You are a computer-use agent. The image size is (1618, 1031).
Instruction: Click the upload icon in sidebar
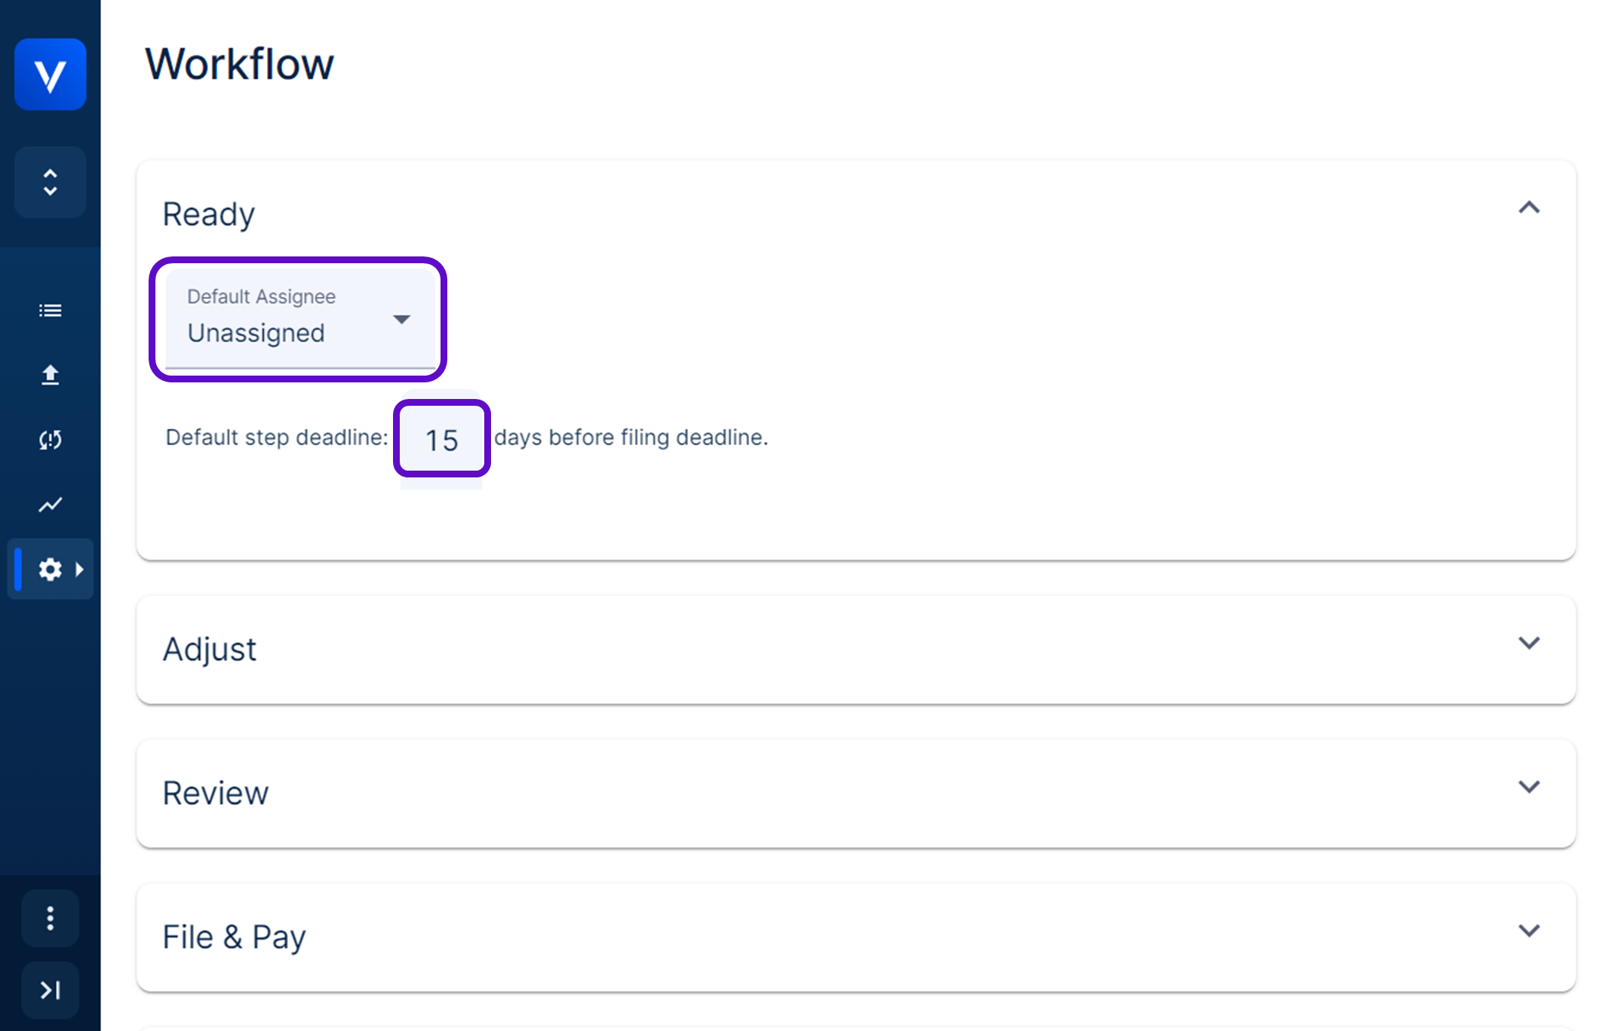pos(50,375)
